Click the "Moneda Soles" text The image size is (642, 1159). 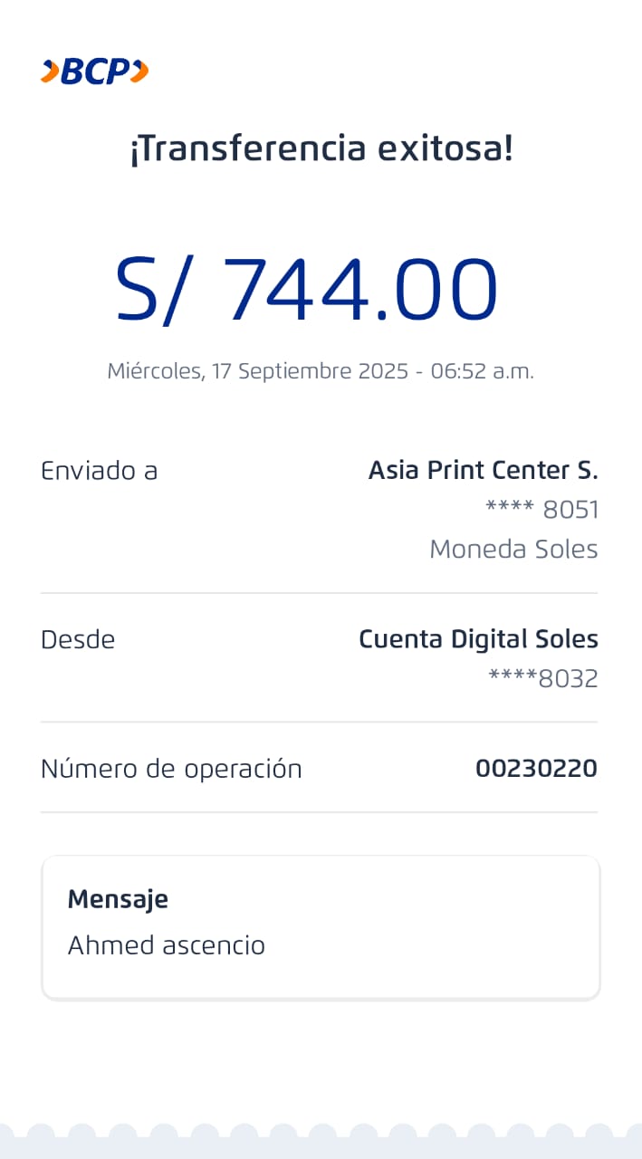click(x=513, y=550)
